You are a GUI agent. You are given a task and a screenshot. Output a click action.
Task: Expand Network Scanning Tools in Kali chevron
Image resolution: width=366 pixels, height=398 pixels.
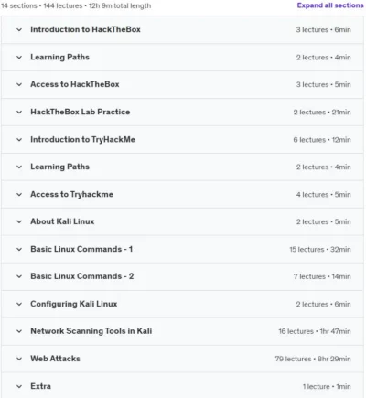[x=19, y=331]
